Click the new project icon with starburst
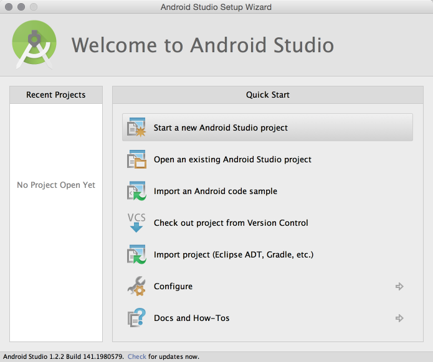Image resolution: width=433 pixels, height=362 pixels. pos(136,128)
